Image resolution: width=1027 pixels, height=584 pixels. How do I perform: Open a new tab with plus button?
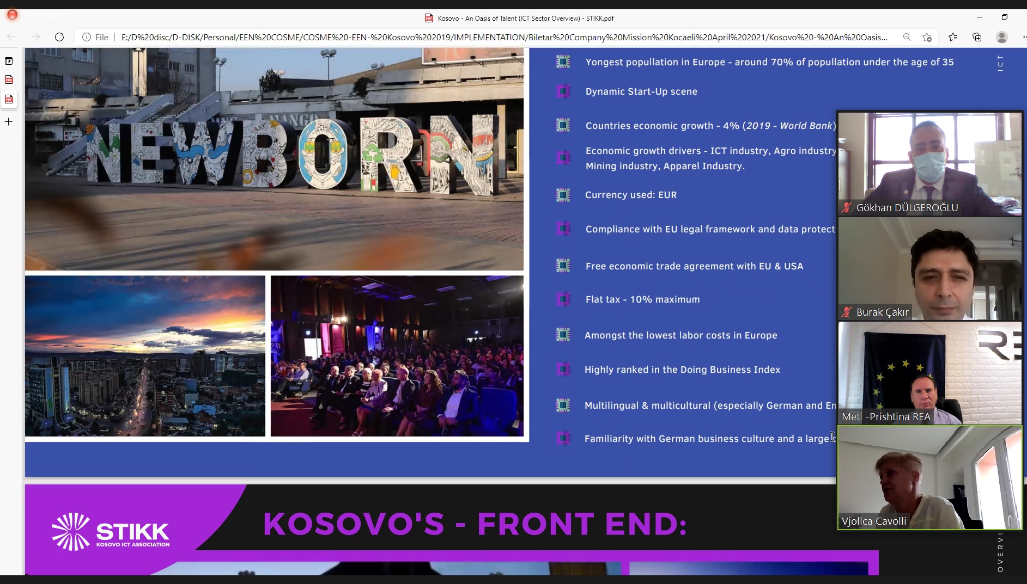click(9, 121)
